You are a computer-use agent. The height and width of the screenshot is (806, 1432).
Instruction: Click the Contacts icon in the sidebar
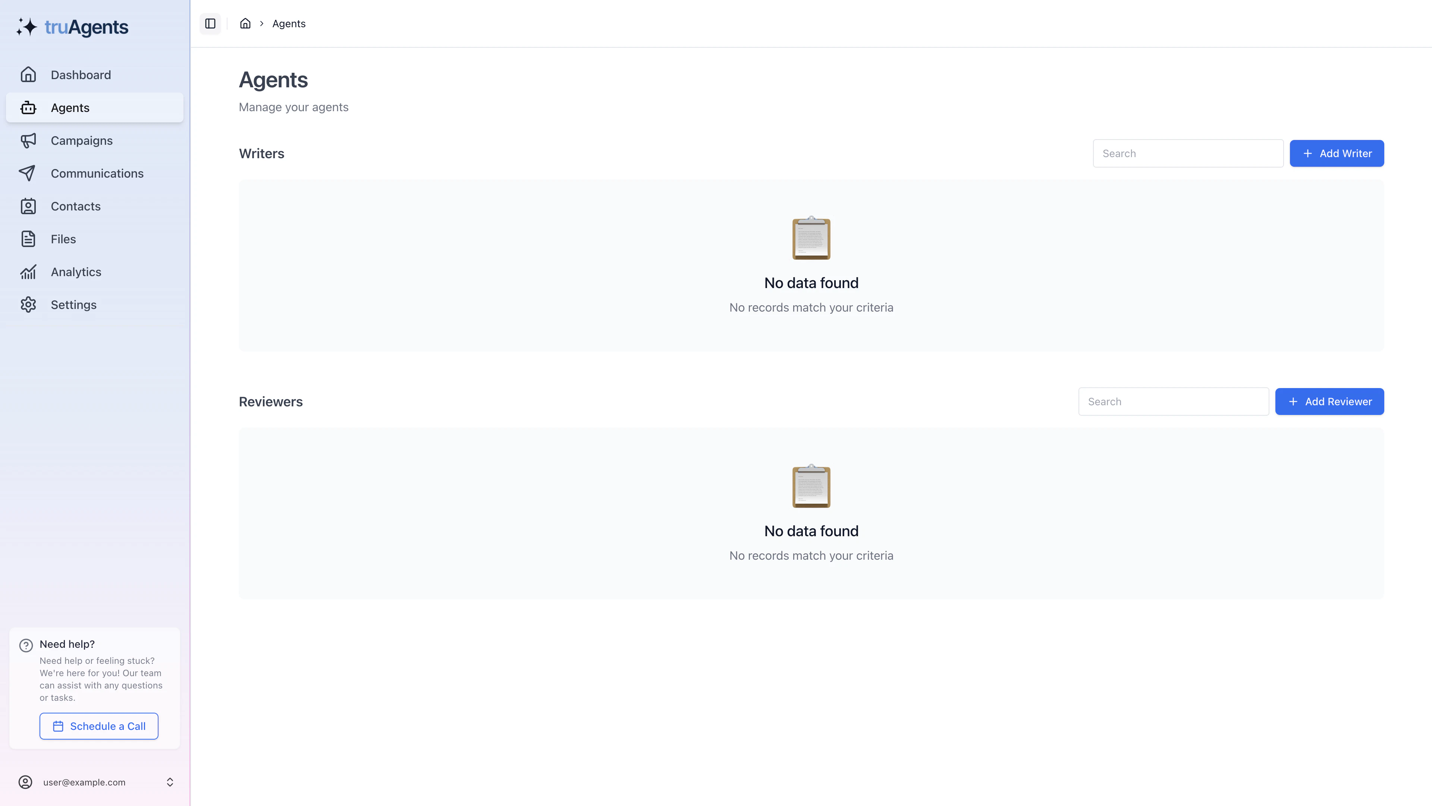28,206
